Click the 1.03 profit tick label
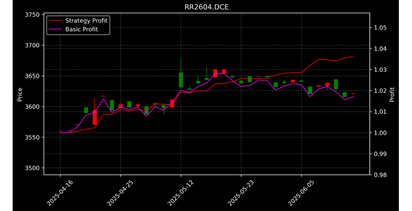Screen dimensions: 412x211 [380, 70]
